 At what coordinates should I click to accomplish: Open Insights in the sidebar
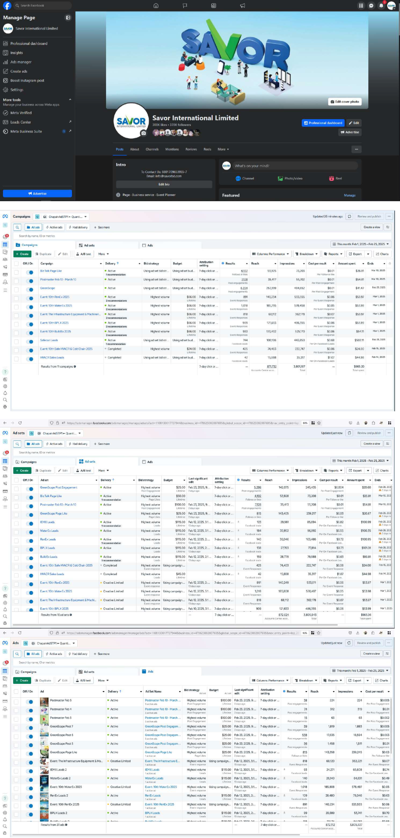(17, 53)
